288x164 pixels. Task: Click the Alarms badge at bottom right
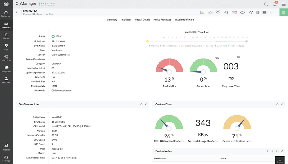click(x=280, y=160)
